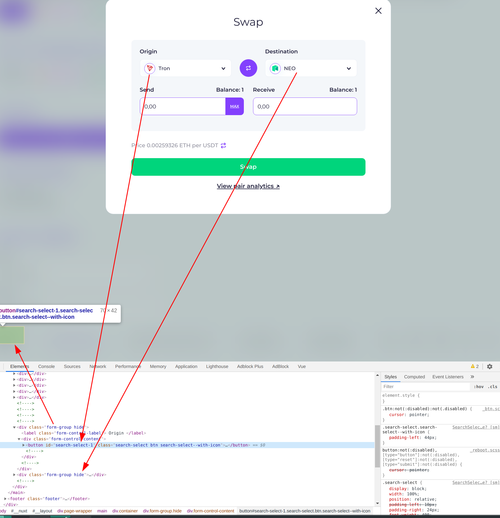Toggle the .cls class editor button

click(493, 387)
